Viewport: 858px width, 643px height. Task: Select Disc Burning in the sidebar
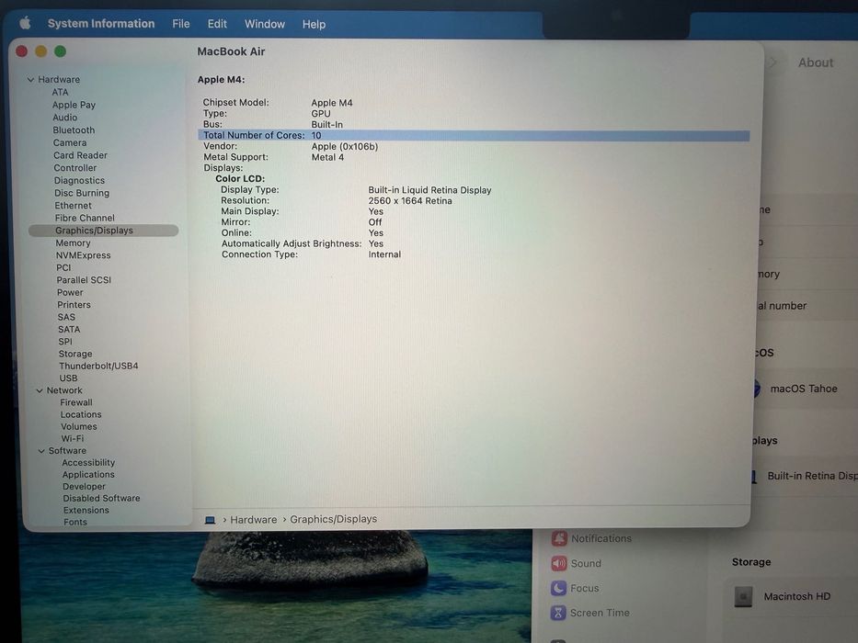pos(82,193)
